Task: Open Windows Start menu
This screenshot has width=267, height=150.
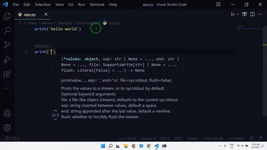Action: (x=103, y=146)
